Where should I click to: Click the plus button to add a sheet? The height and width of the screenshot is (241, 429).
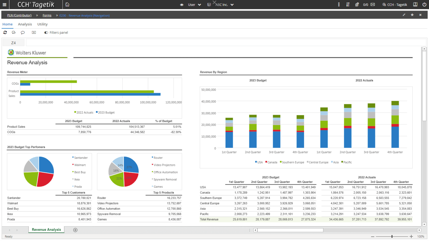[75, 230]
